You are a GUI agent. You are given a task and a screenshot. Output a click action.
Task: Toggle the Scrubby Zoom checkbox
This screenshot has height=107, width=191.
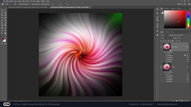[42, 4]
